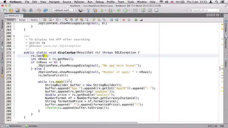The image size is (228, 128).
Task: Collapse the displayApp method fold at line 271
Action: coord(14,52)
